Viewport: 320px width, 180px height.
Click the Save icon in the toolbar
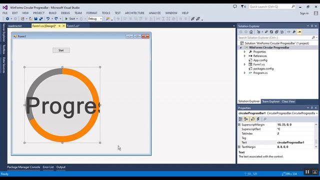coord(35,19)
